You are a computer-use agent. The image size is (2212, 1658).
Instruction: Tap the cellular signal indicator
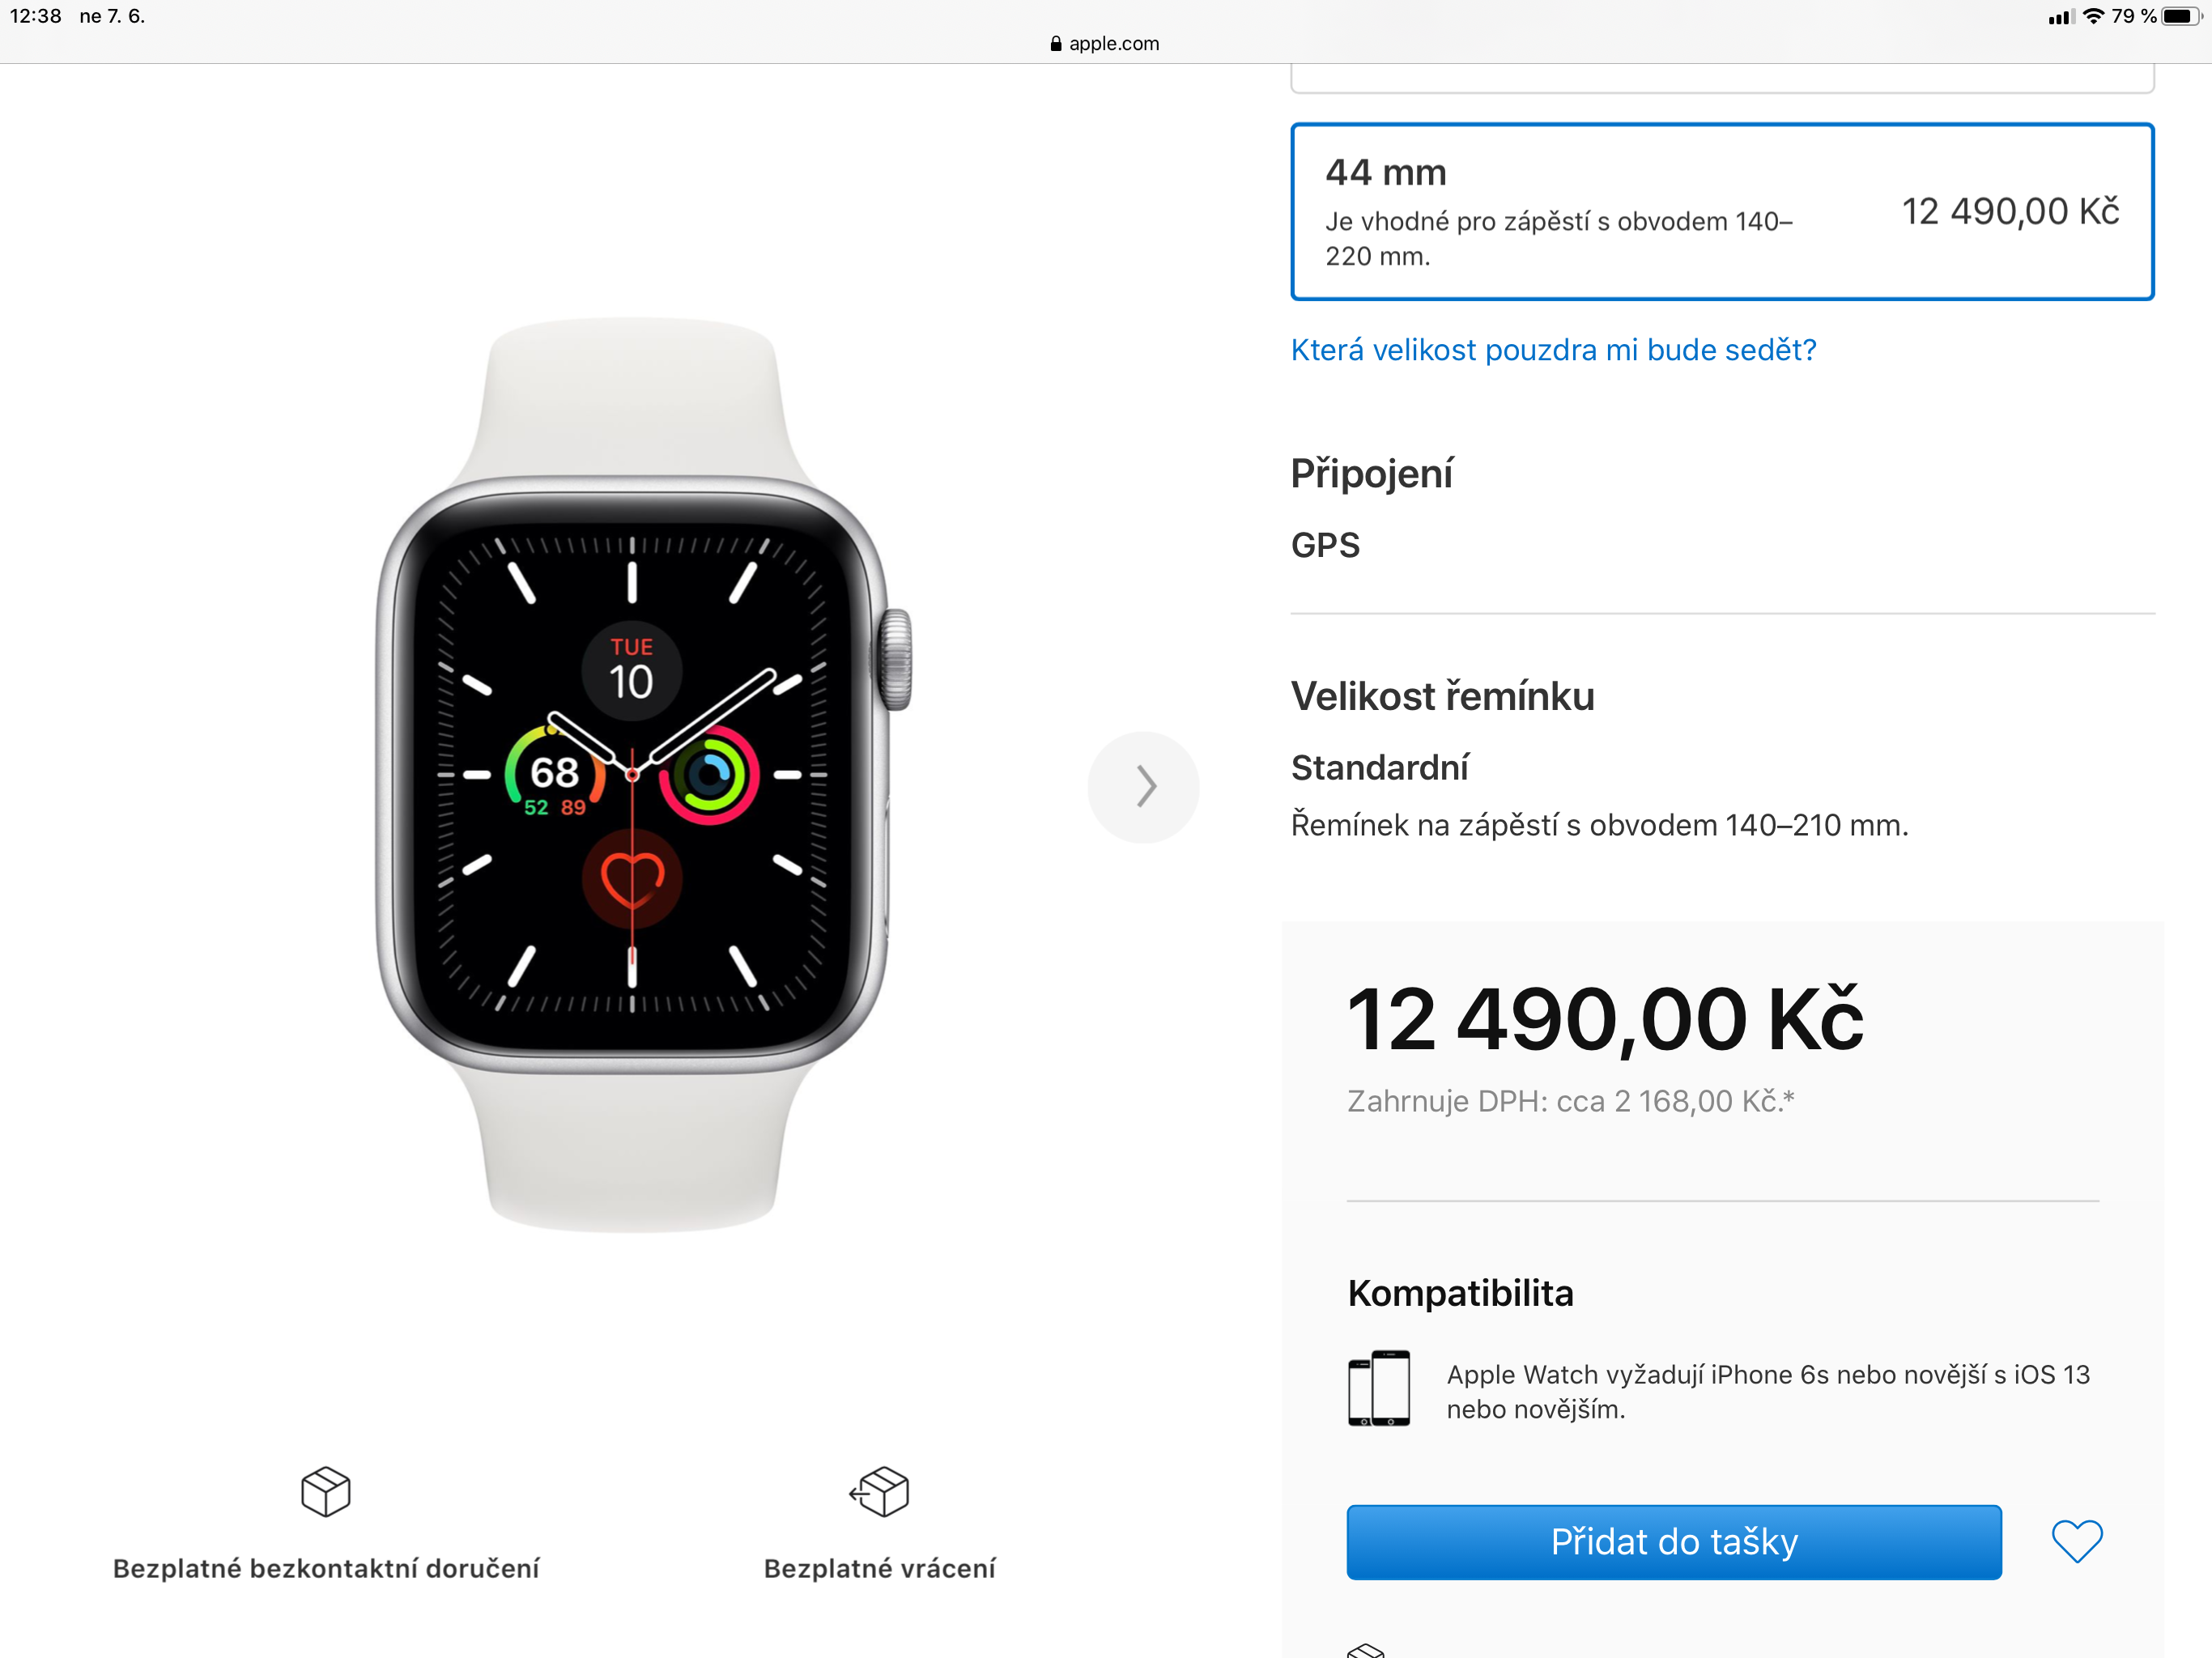(2061, 17)
